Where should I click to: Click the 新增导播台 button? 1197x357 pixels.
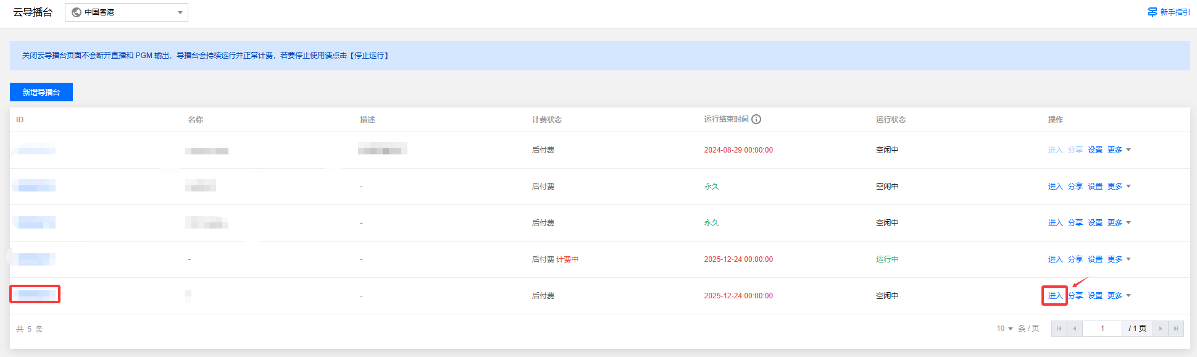click(x=41, y=92)
